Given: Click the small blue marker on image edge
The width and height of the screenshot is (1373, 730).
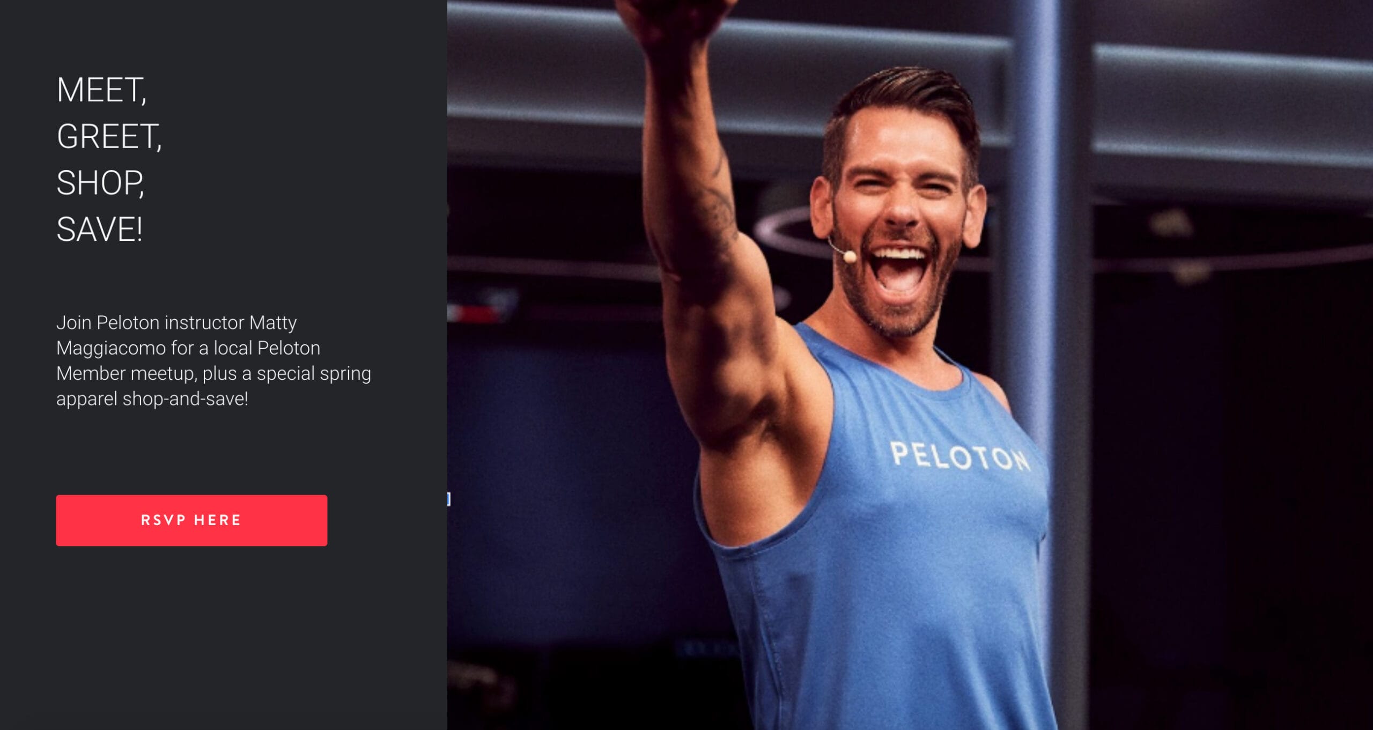Looking at the screenshot, I should click(x=449, y=499).
